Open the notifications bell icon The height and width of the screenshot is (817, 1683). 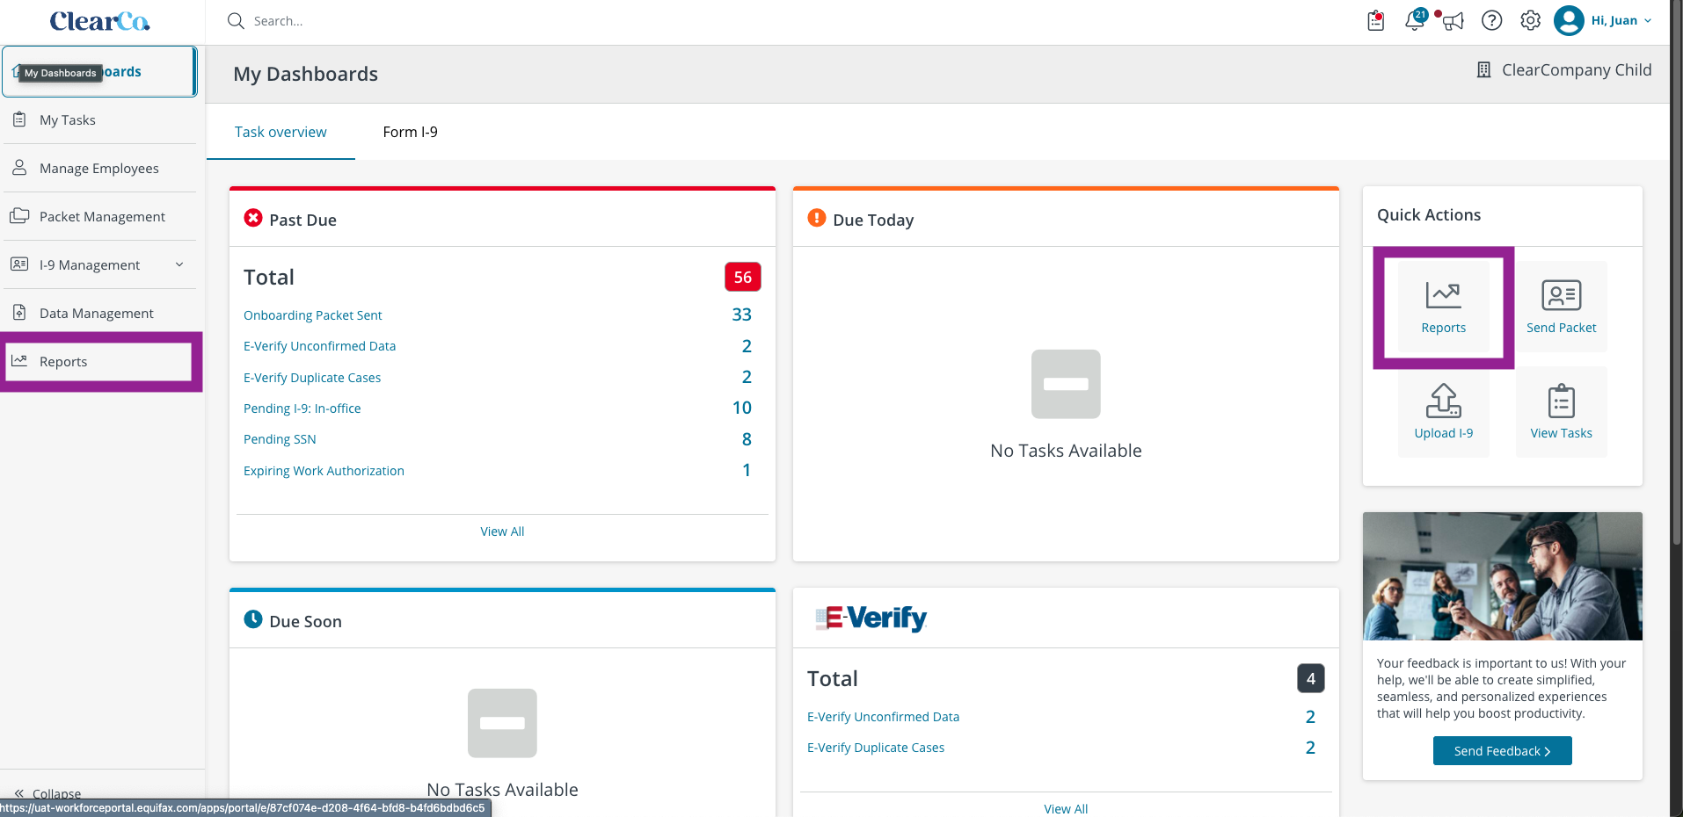tap(1415, 20)
